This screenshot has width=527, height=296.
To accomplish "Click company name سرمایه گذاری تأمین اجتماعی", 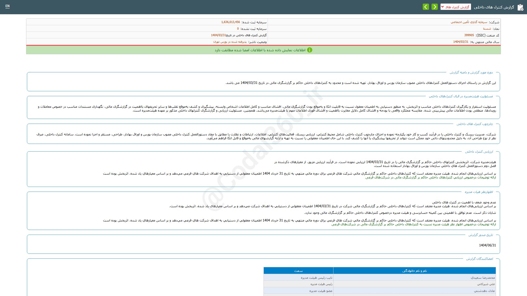I will [469, 22].
